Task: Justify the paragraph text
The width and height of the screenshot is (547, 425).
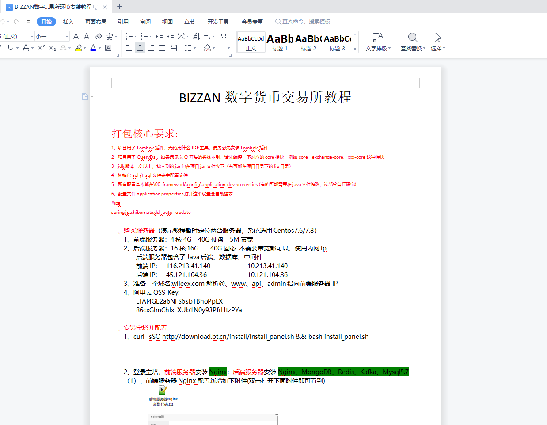Action: click(162, 48)
